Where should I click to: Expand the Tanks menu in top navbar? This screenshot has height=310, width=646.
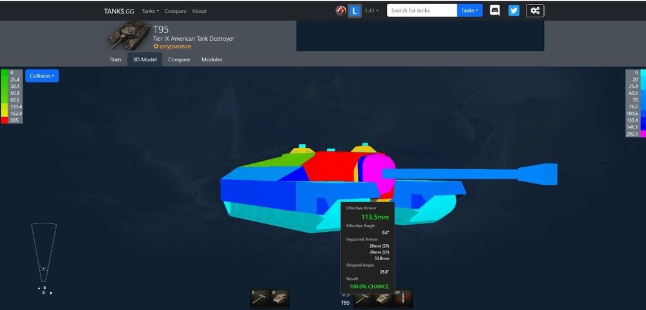tap(151, 11)
